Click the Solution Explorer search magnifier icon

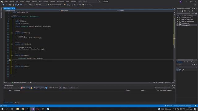[x=195, y=14]
